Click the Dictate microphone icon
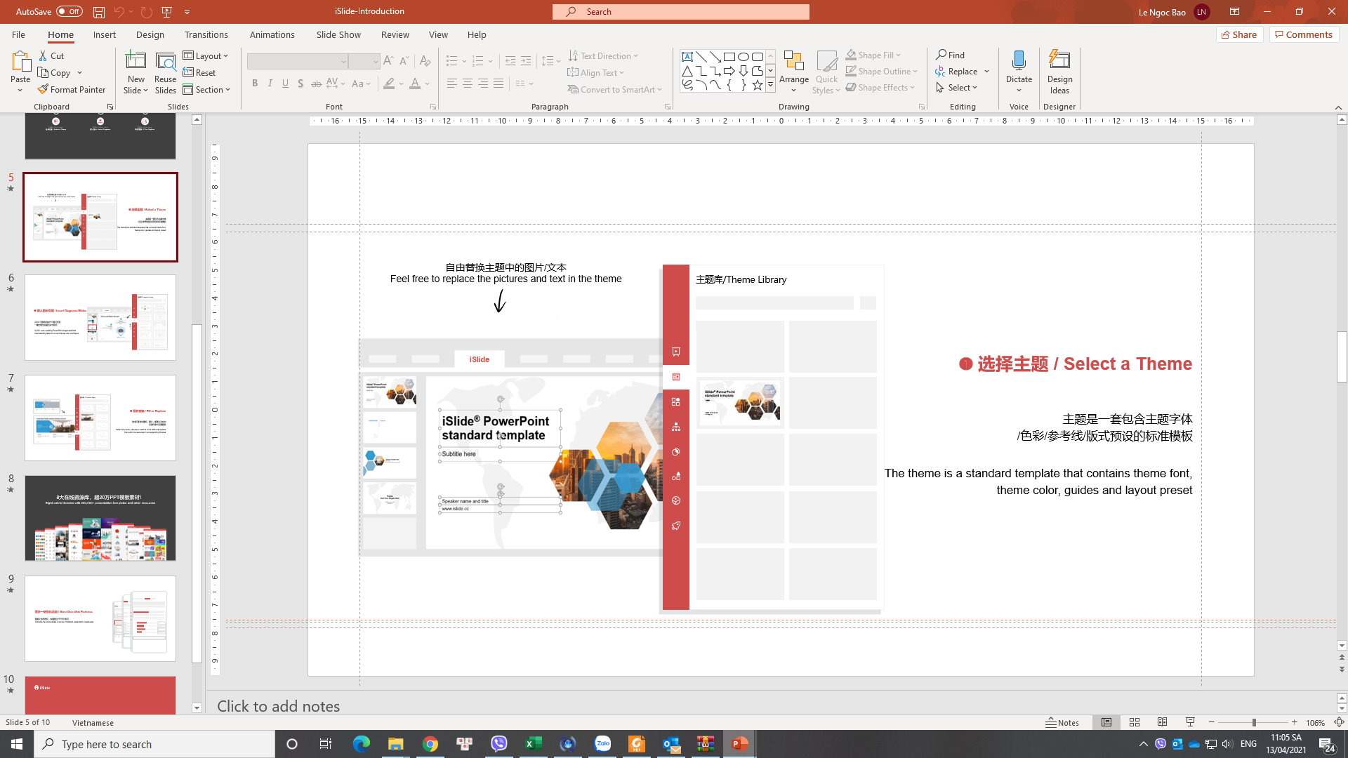The height and width of the screenshot is (758, 1348). click(1019, 60)
